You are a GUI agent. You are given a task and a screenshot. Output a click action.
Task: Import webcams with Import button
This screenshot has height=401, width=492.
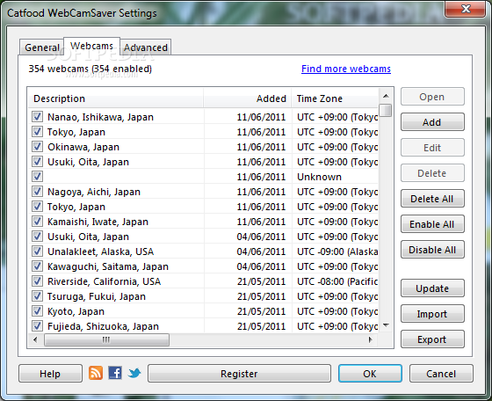[x=432, y=314]
